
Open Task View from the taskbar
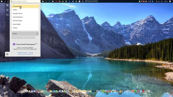8,1
